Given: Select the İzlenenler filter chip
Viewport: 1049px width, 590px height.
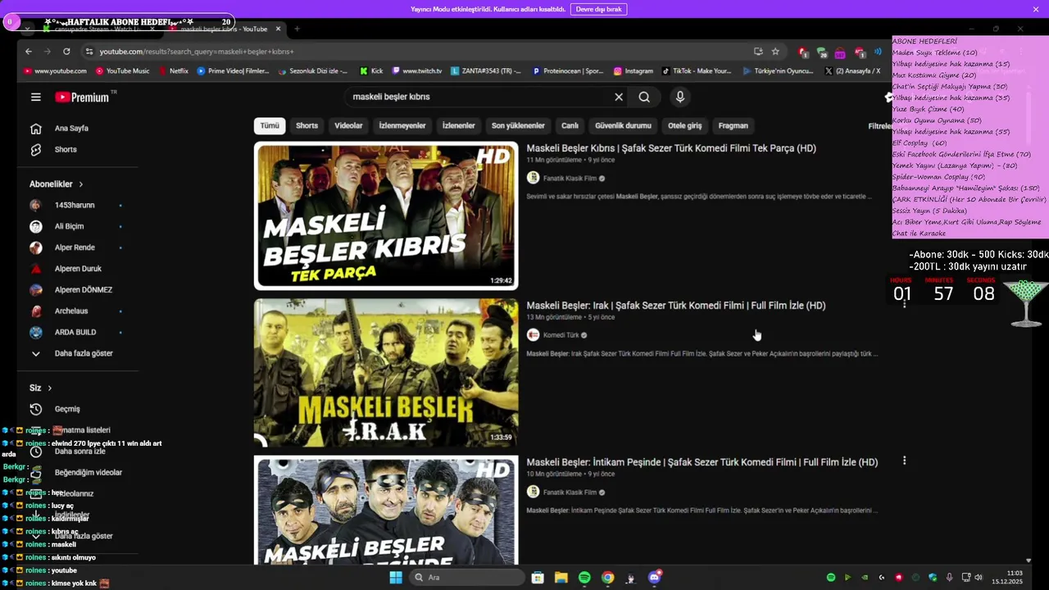Looking at the screenshot, I should pos(458,125).
